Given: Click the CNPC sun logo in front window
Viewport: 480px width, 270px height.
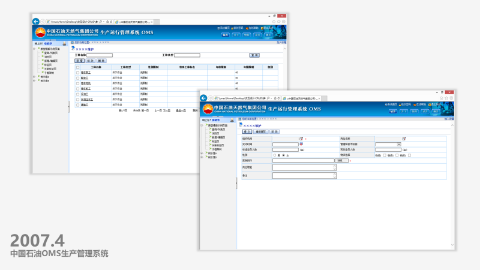Looking at the screenshot, I should [208, 109].
